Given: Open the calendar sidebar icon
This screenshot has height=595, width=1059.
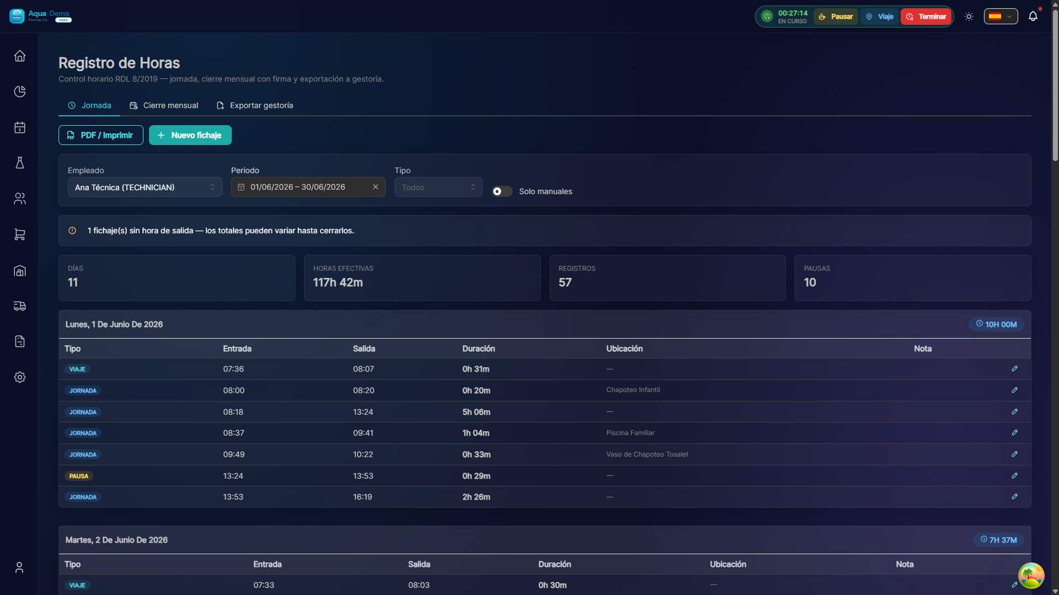Looking at the screenshot, I should [x=20, y=127].
